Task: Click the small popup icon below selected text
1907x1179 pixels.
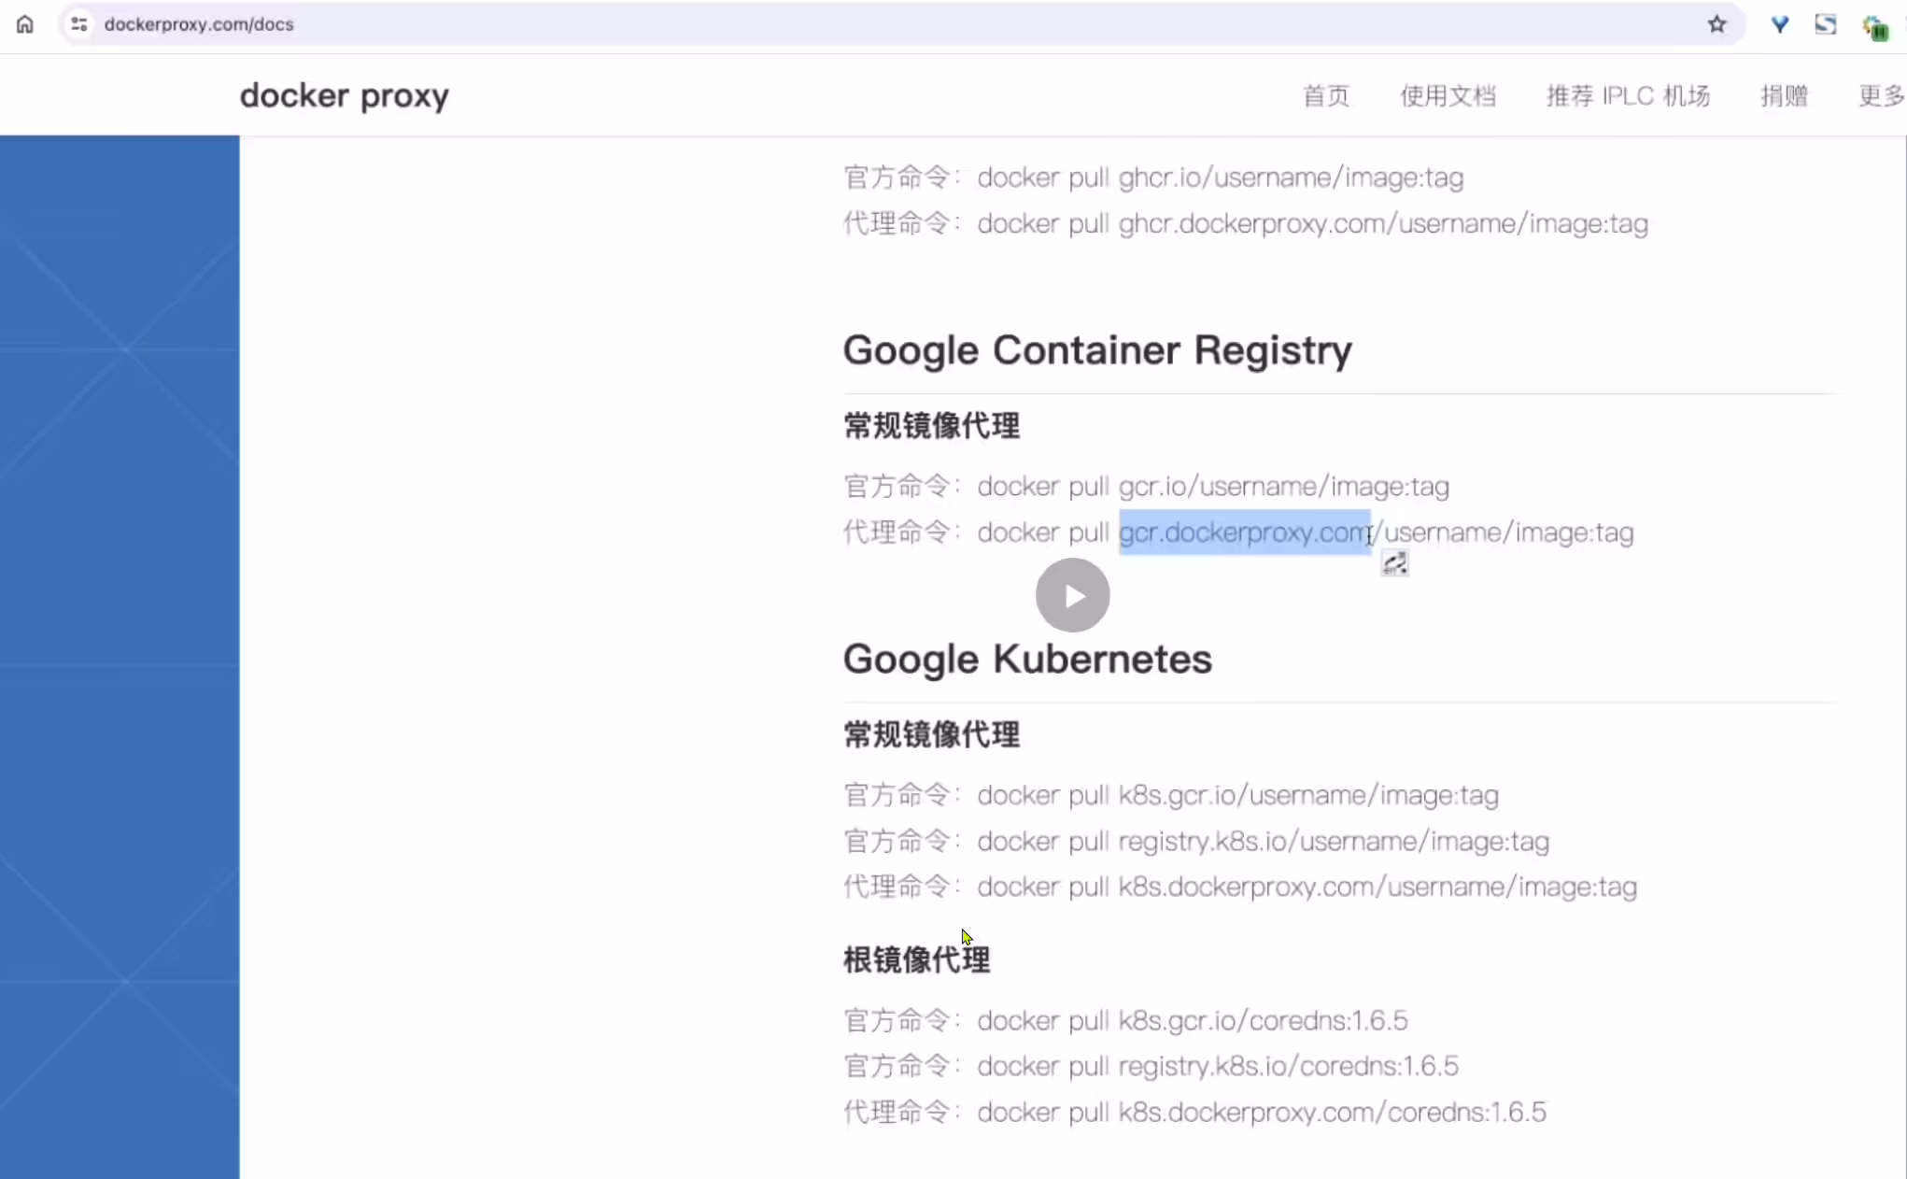Action: click(1394, 563)
